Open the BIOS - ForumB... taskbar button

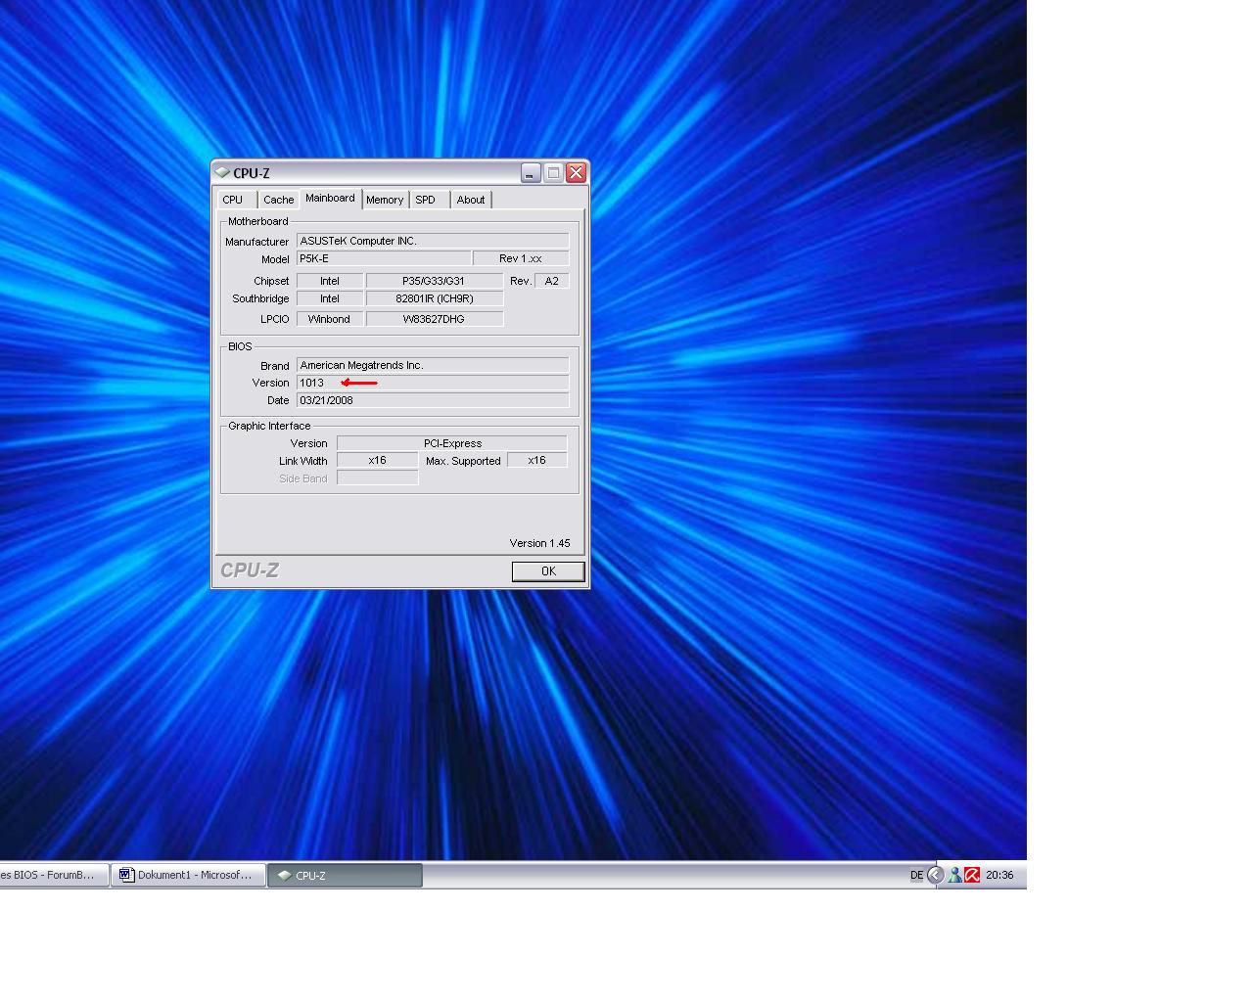pos(54,876)
